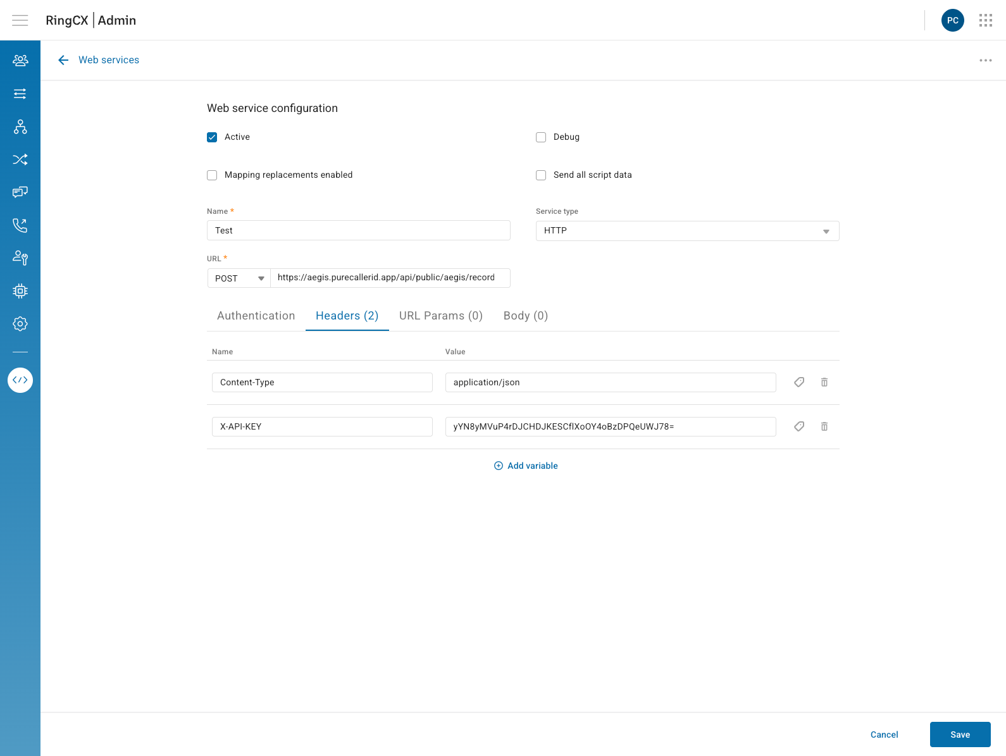Click the Cancel button
The width and height of the screenshot is (1006, 756).
coord(885,734)
